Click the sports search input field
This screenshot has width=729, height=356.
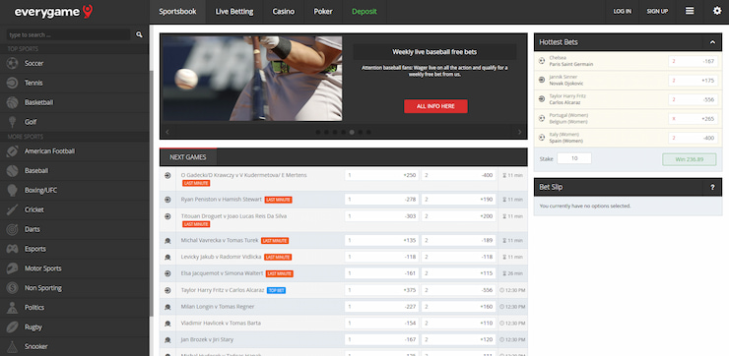coord(68,34)
